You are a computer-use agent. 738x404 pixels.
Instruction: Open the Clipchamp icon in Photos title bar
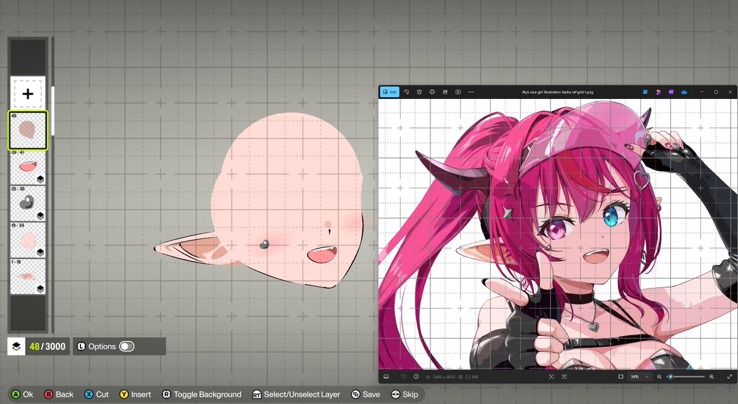click(672, 92)
